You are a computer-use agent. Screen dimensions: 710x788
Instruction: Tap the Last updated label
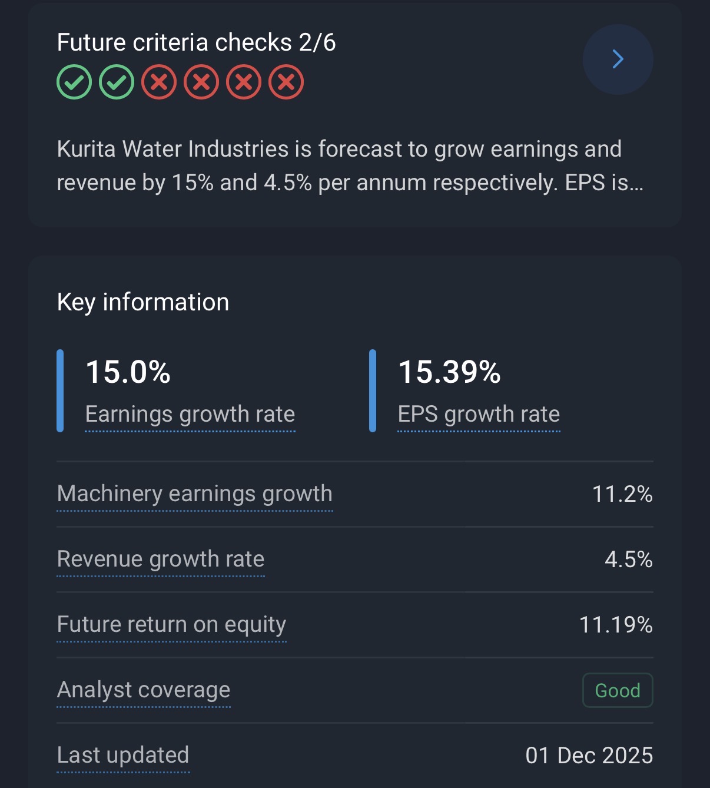coord(123,755)
